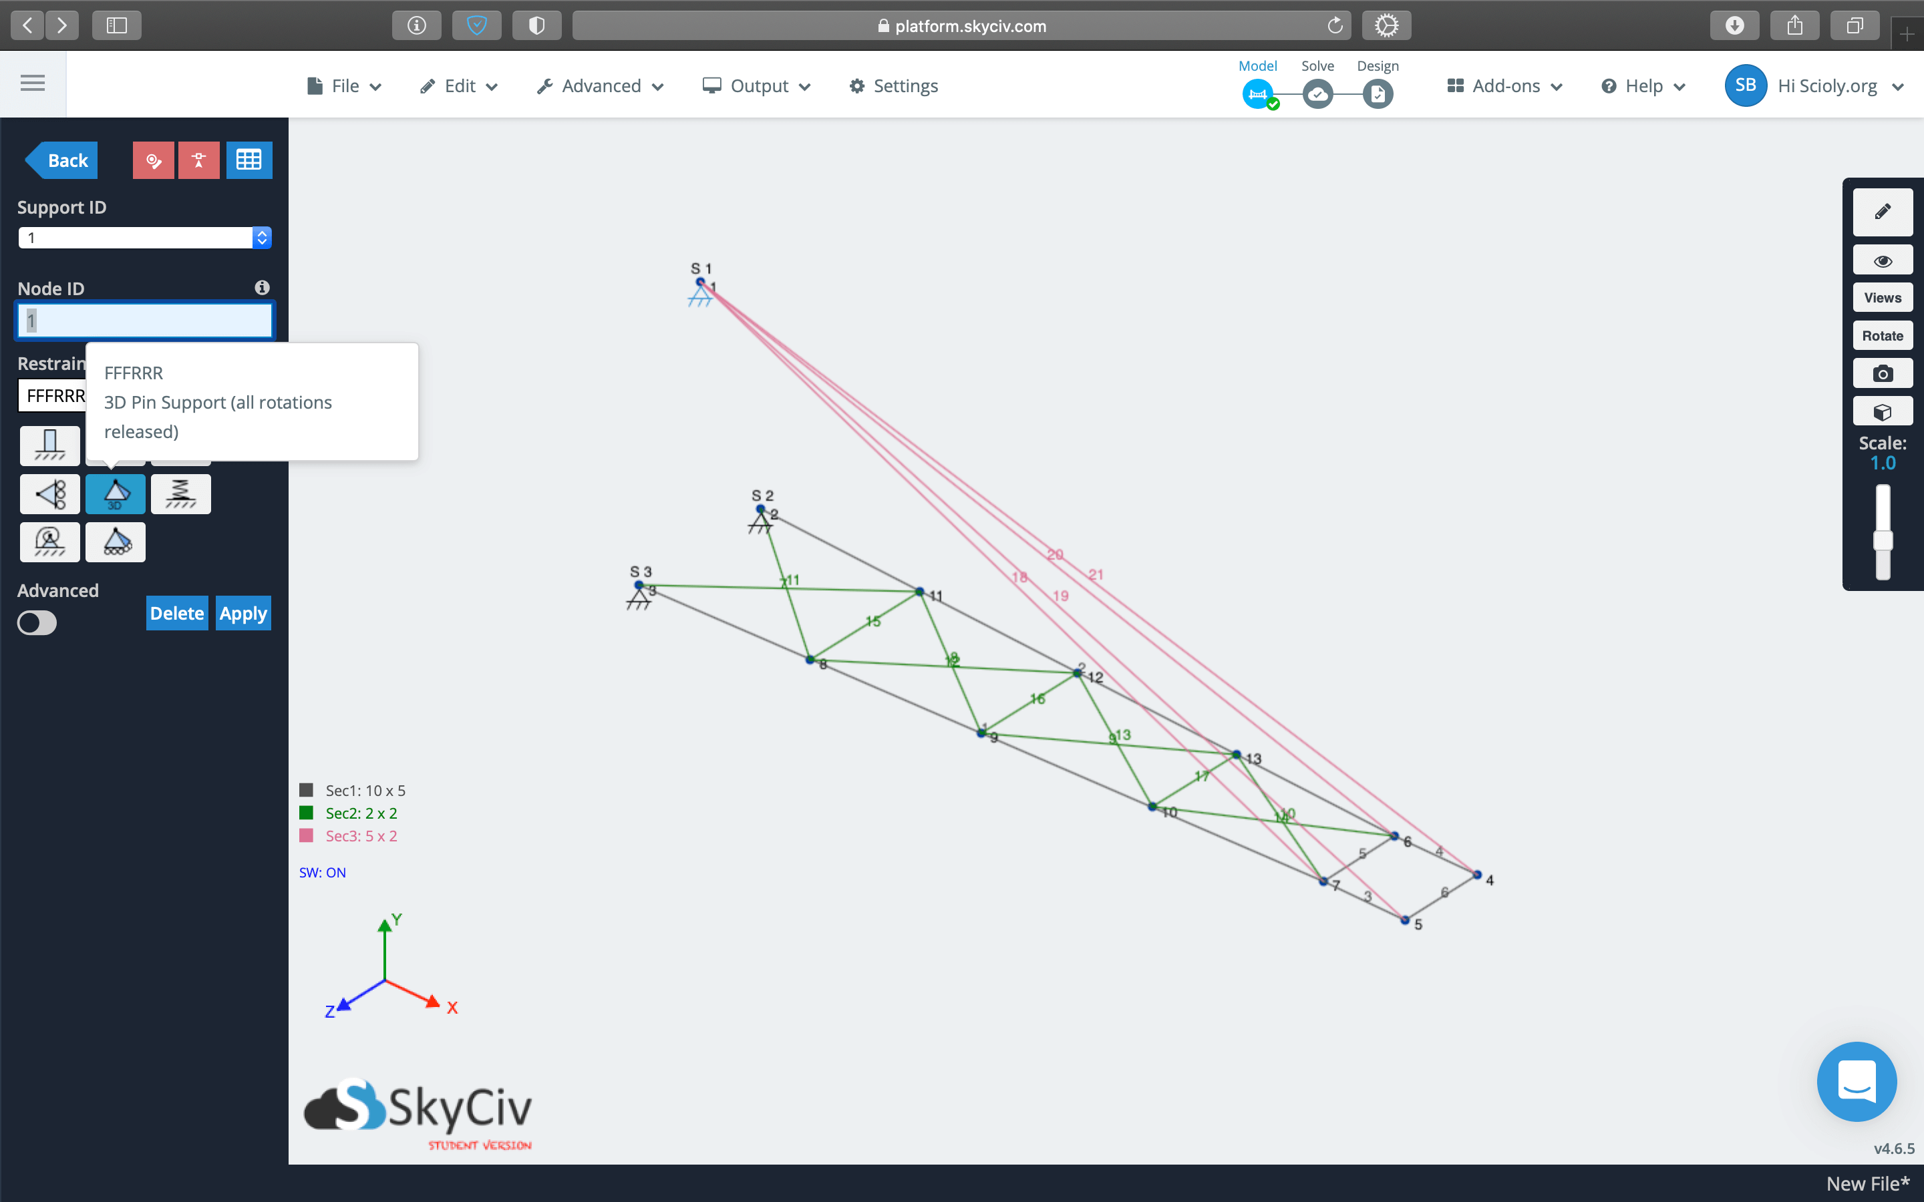This screenshot has height=1202, width=1924.
Task: Select the highlighted 3D pin support
Action: coord(116,493)
